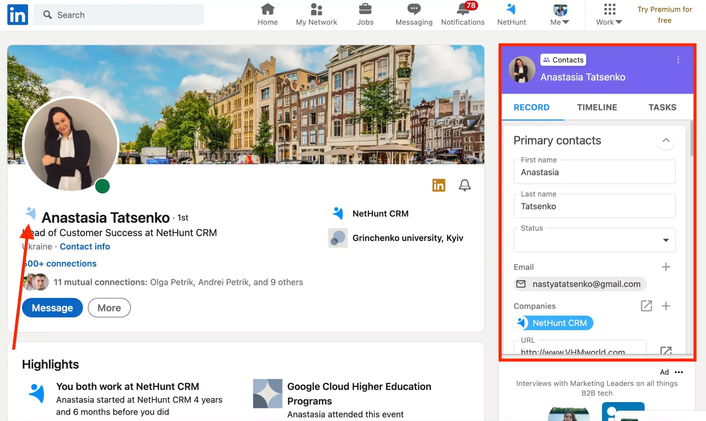This screenshot has width=706, height=421.
Task: Open the Status dropdown in the record
Action: coord(594,240)
